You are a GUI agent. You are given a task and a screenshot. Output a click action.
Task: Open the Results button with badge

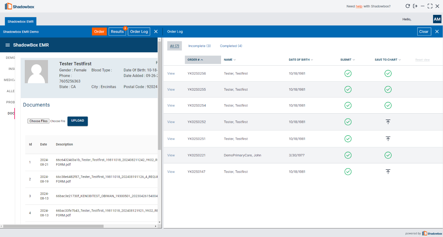(117, 32)
